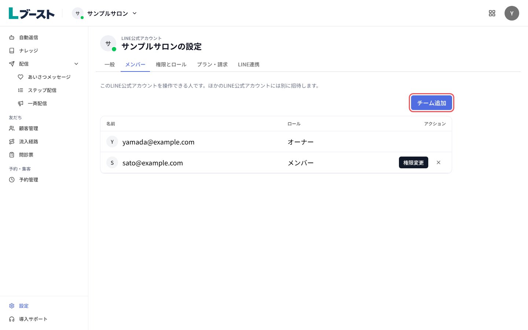Click the 予約管理 clock icon

click(x=12, y=180)
